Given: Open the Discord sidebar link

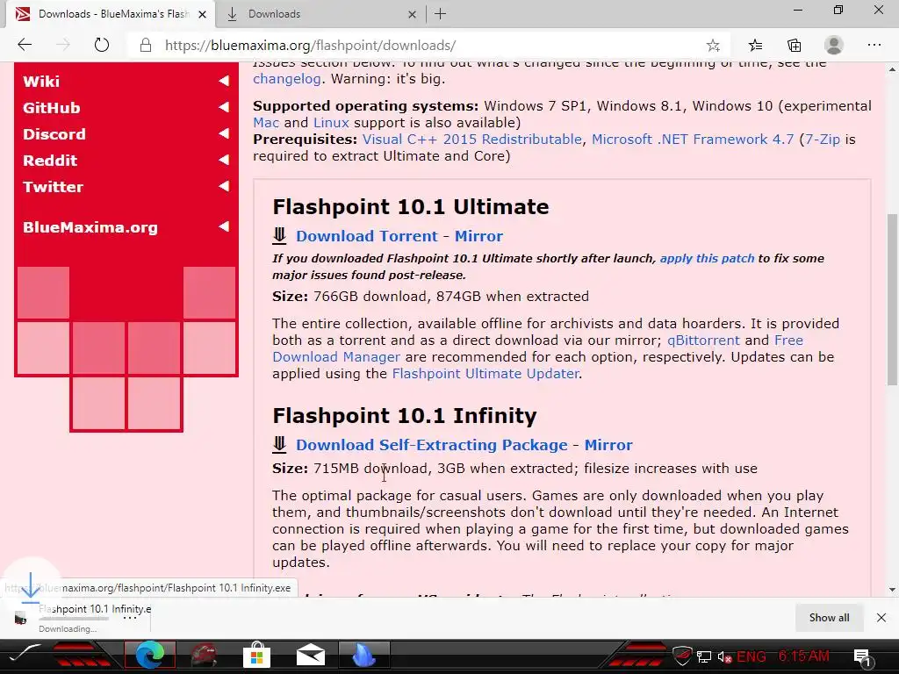Looking at the screenshot, I should pyautogui.click(x=54, y=134).
